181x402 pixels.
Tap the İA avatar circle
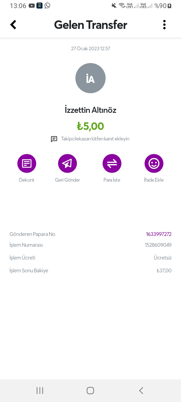[x=90, y=78]
